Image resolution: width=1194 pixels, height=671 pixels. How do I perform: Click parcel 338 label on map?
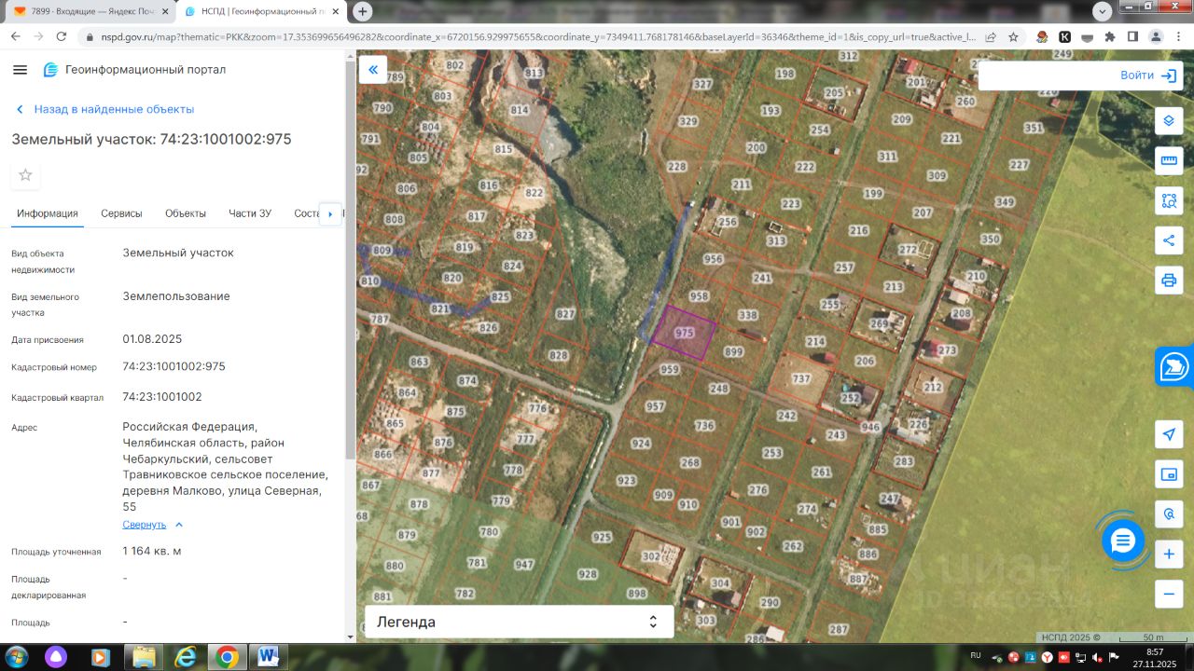(748, 316)
